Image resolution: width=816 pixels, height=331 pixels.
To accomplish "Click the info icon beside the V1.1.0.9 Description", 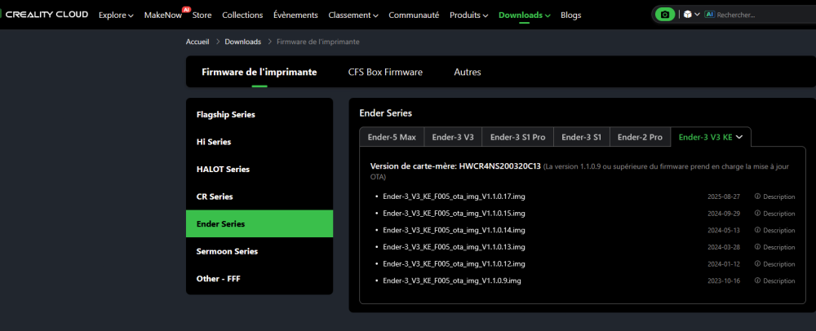I will 758,280.
